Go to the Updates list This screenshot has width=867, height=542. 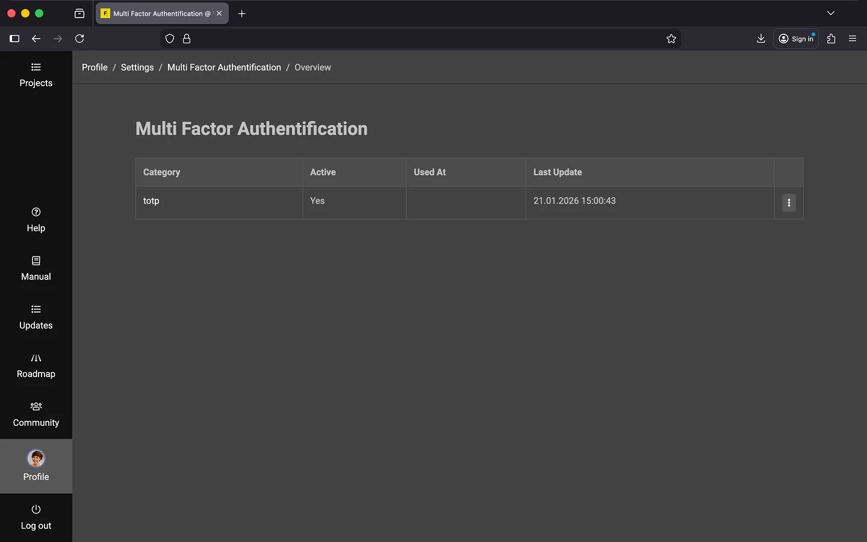(36, 317)
